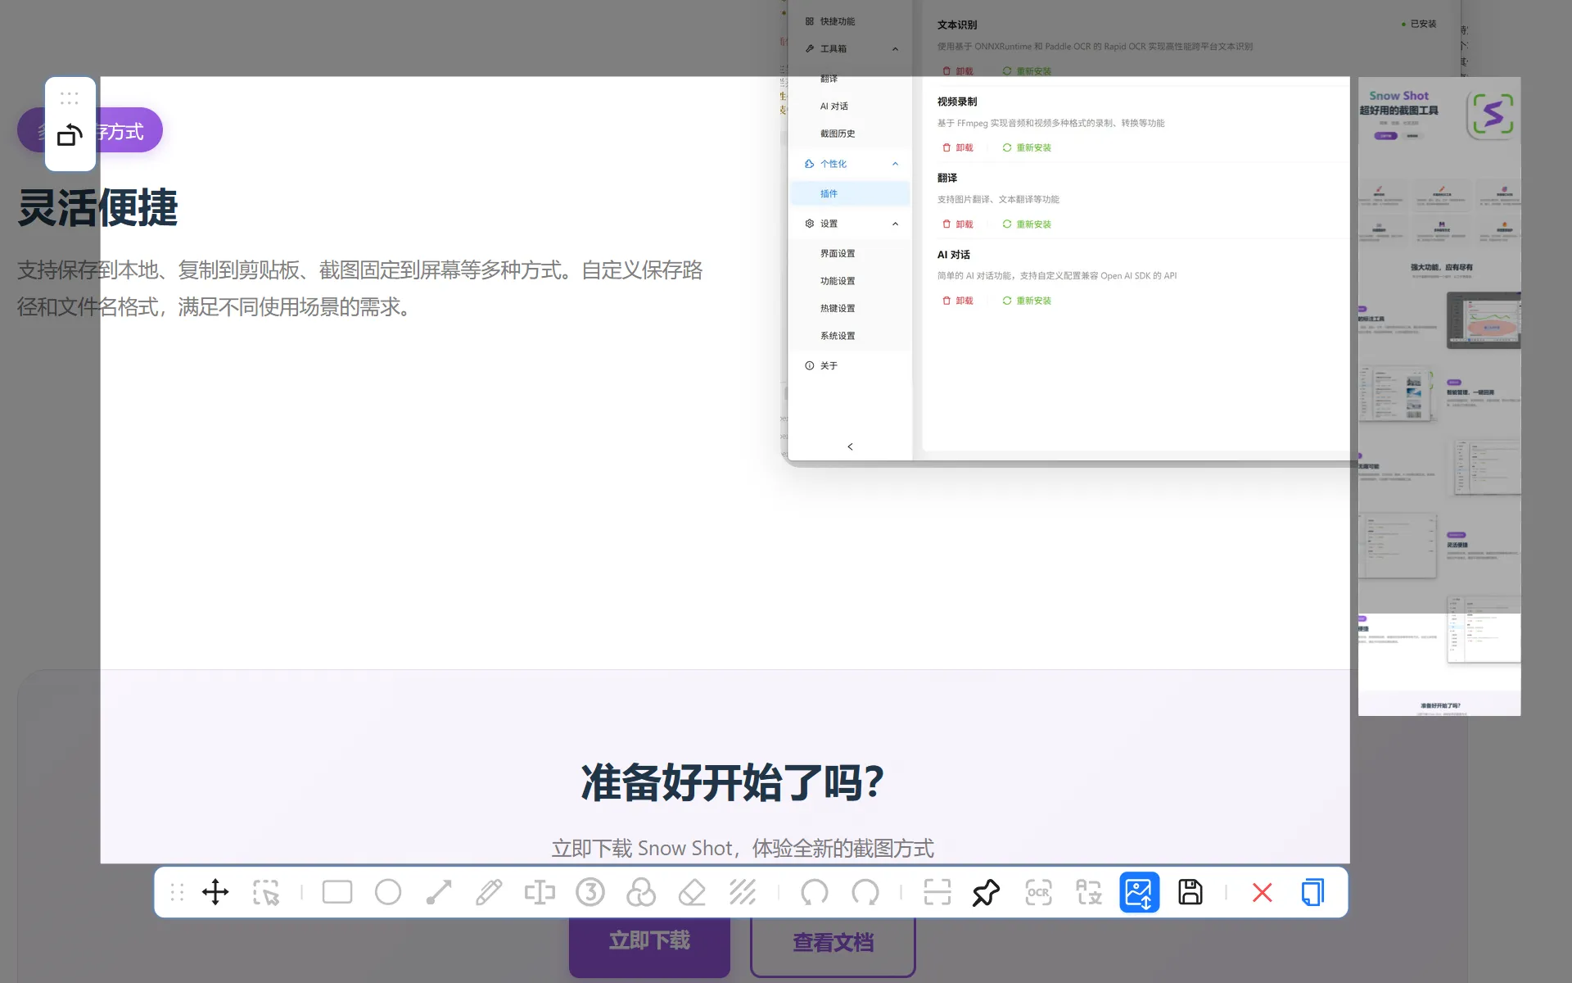Viewport: 1572px width, 983px height.
Task: Uninstall the 视频录制 plugin
Action: click(958, 147)
